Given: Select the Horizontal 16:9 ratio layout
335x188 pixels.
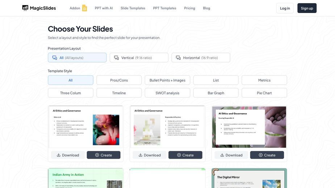Looking at the screenshot, I should pos(201,57).
